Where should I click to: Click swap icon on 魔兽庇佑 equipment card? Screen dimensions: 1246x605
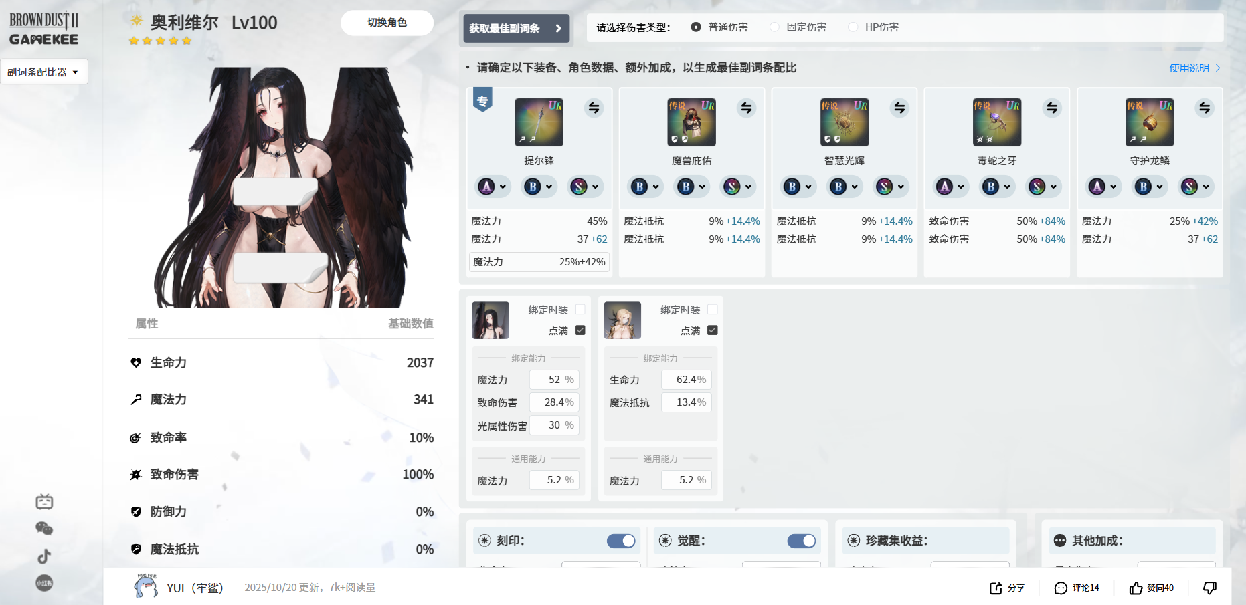(746, 108)
